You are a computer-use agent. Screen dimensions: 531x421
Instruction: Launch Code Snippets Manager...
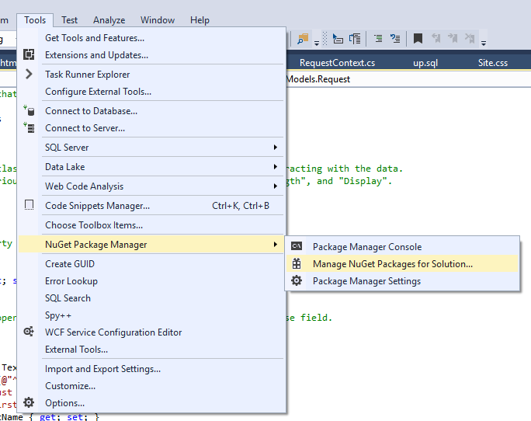pos(151,205)
